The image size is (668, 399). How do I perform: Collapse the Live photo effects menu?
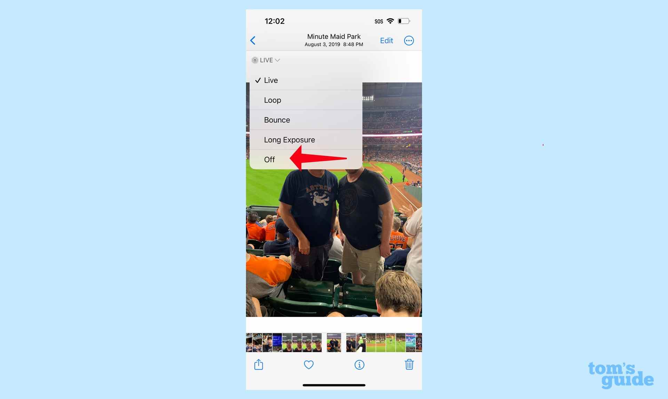(265, 59)
